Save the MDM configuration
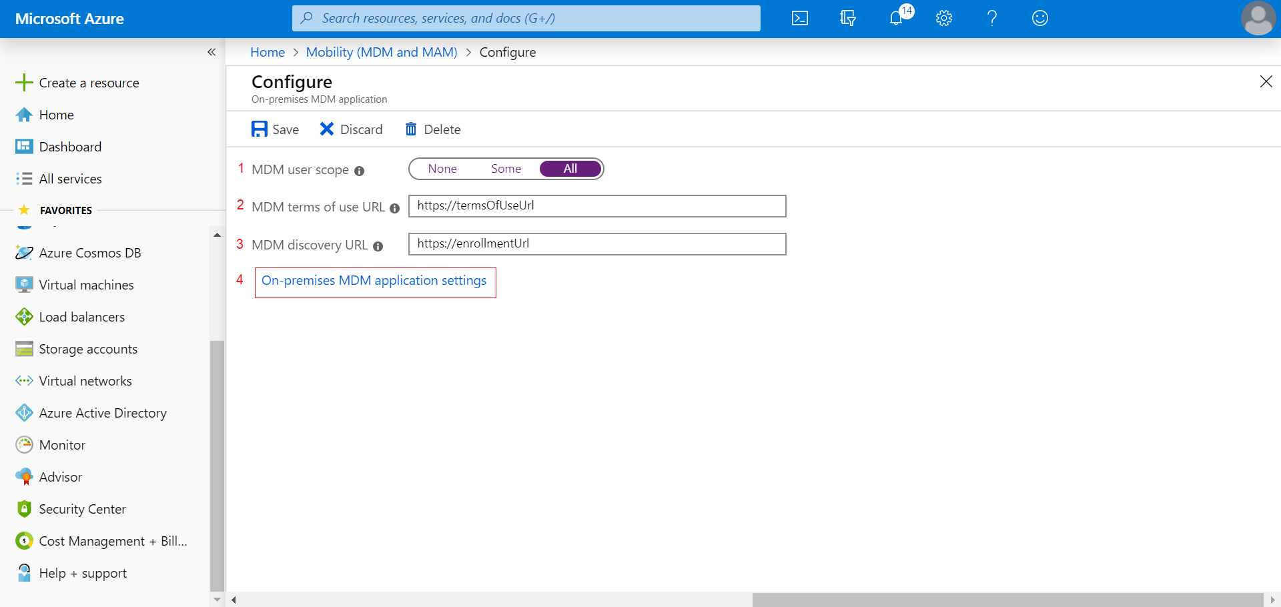The height and width of the screenshot is (607, 1281). coord(275,129)
